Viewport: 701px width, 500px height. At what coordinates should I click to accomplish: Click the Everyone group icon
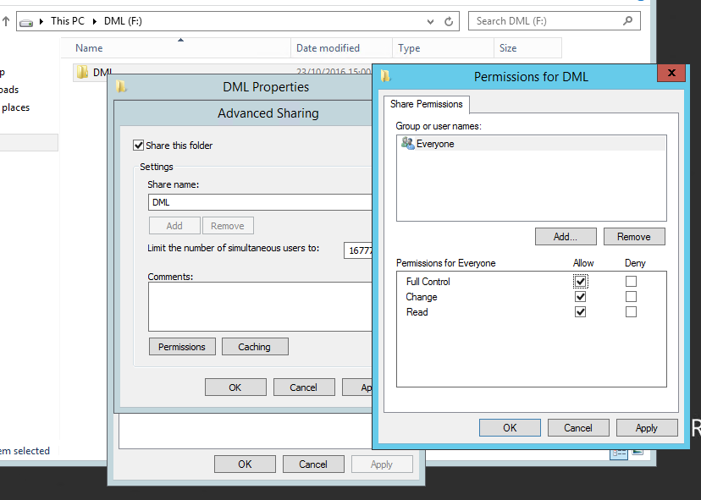click(x=407, y=144)
